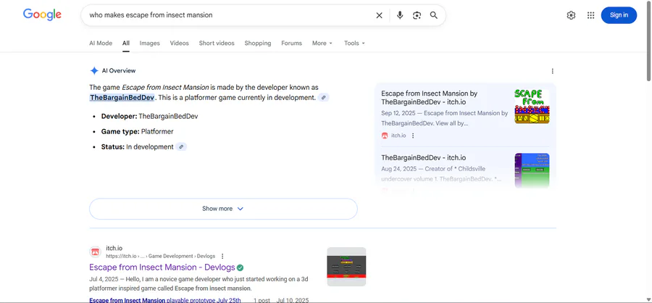Image resolution: width=652 pixels, height=303 pixels.
Task: Expand AI Overview with Show more
Action: pyautogui.click(x=223, y=209)
